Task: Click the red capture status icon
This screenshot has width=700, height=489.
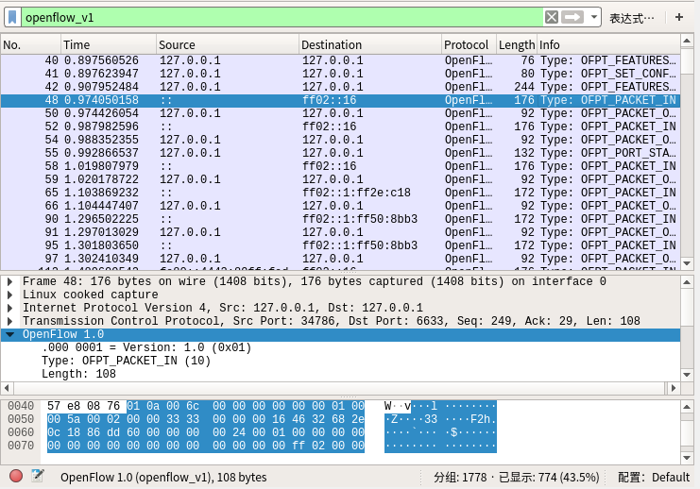Action: point(16,476)
